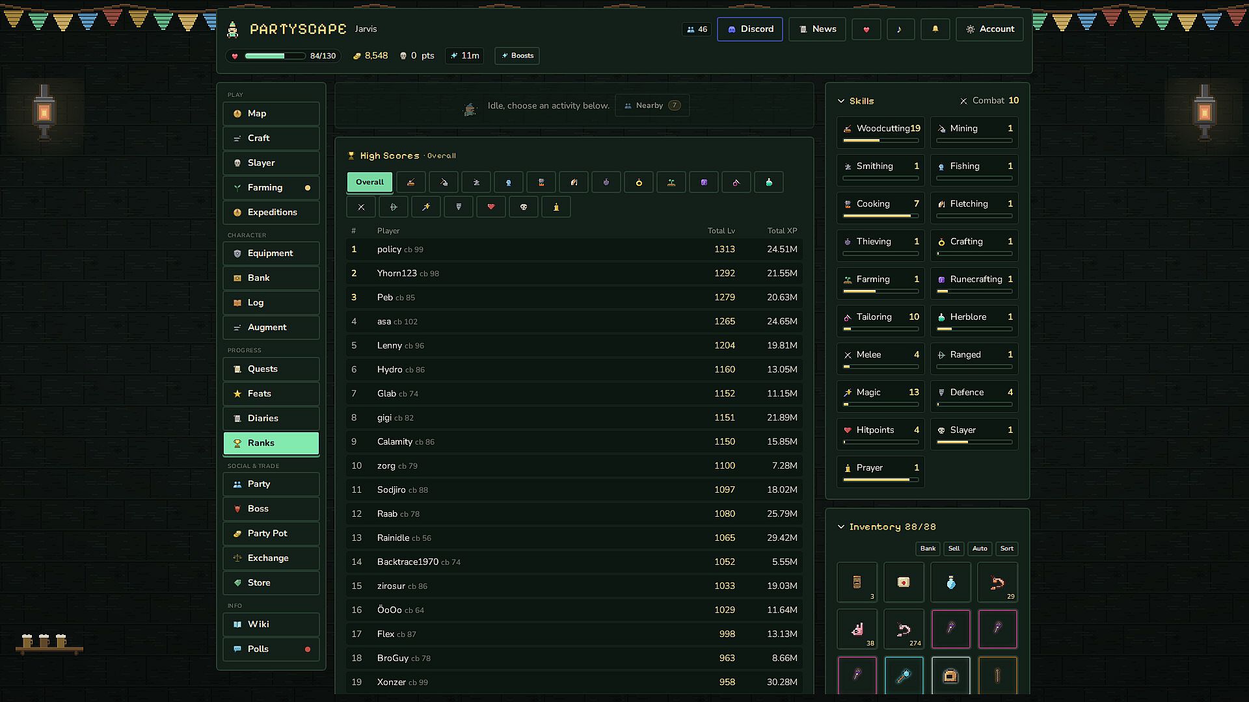Open the Discord link
The width and height of the screenshot is (1249, 702).
point(750,29)
